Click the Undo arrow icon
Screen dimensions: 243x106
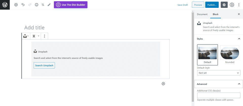point(23,5)
